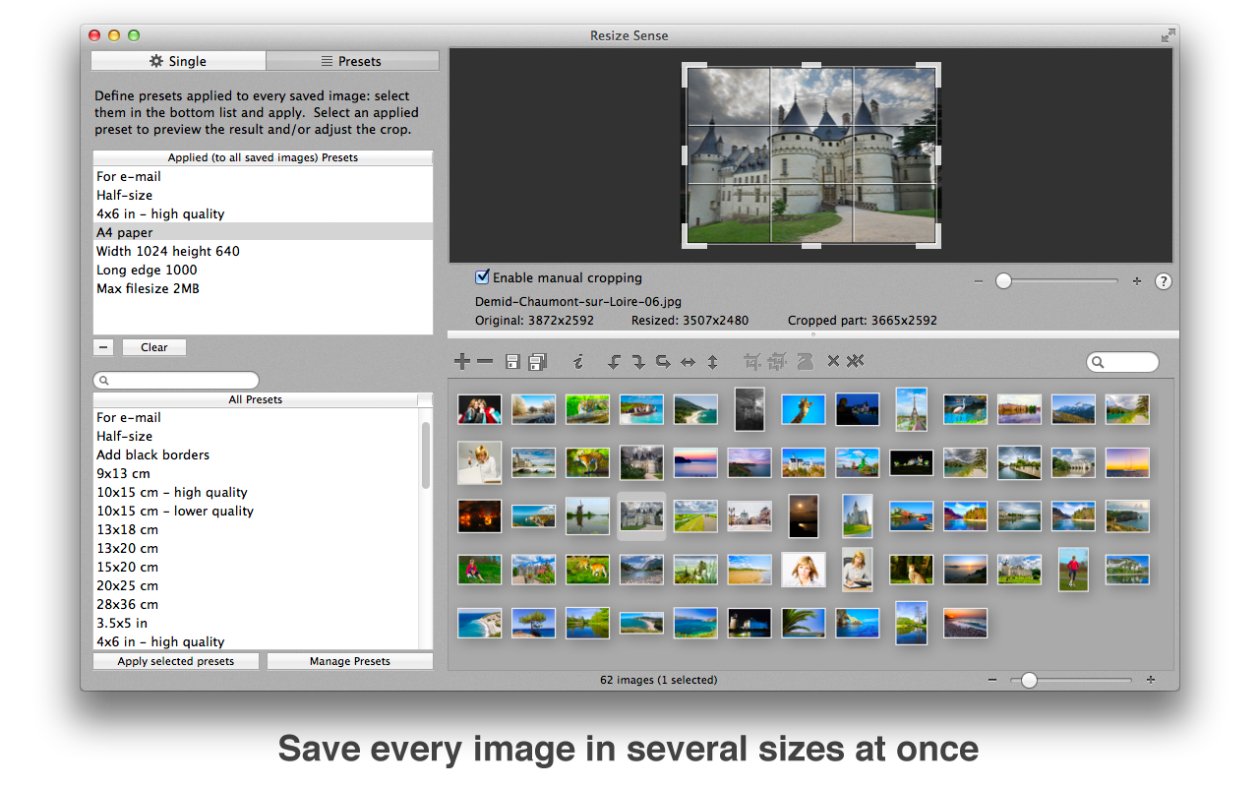Click the All Presets list scrollbar
1259x787 pixels.
(426, 455)
